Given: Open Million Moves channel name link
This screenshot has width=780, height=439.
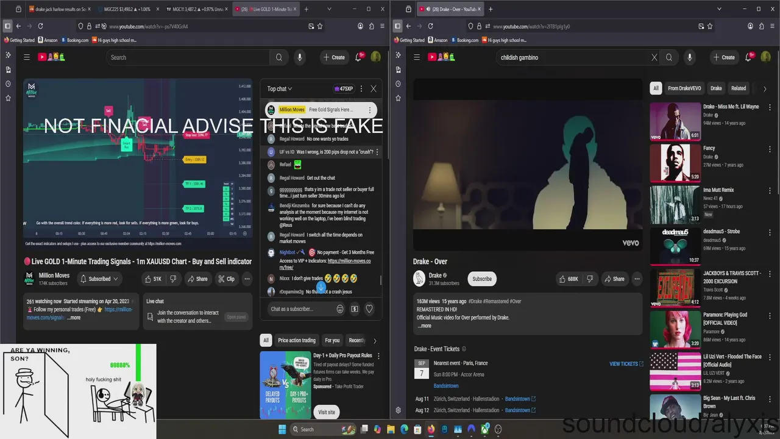Looking at the screenshot, I should [x=54, y=276].
